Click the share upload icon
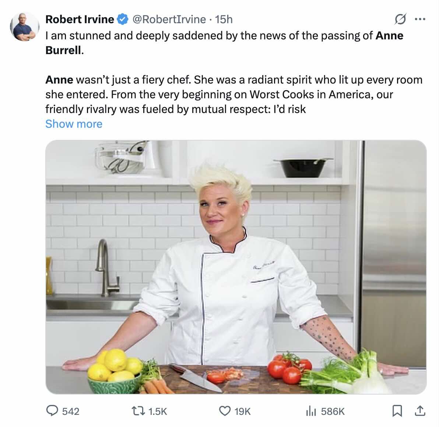The height and width of the screenshot is (427, 439). [x=420, y=411]
